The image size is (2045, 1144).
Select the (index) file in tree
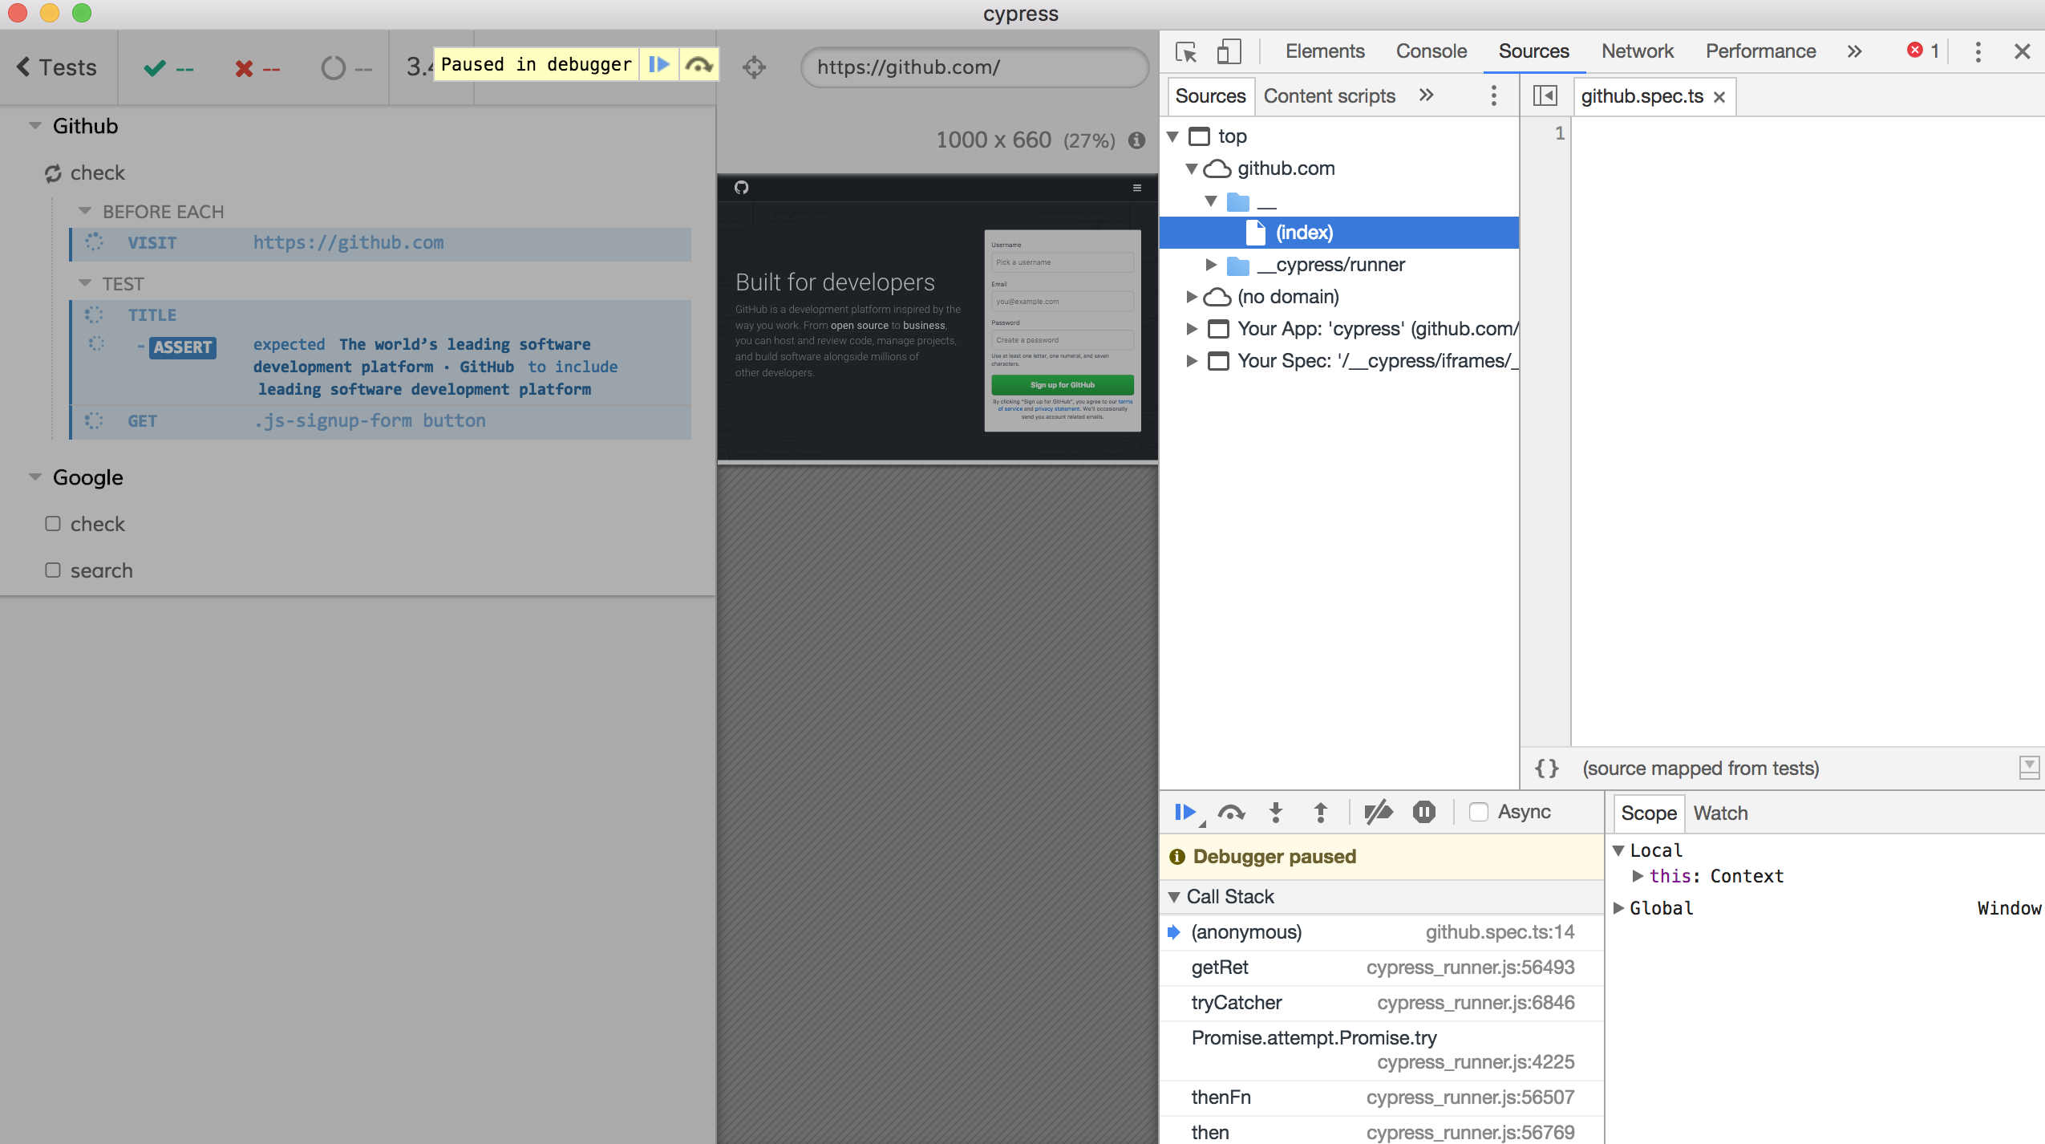click(1338, 233)
